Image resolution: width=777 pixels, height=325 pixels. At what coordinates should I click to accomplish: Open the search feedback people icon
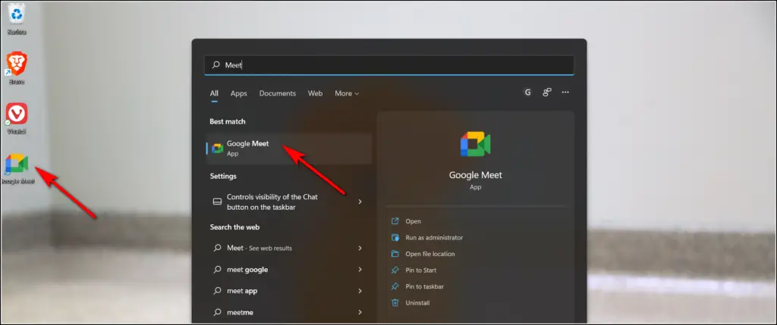pos(546,92)
